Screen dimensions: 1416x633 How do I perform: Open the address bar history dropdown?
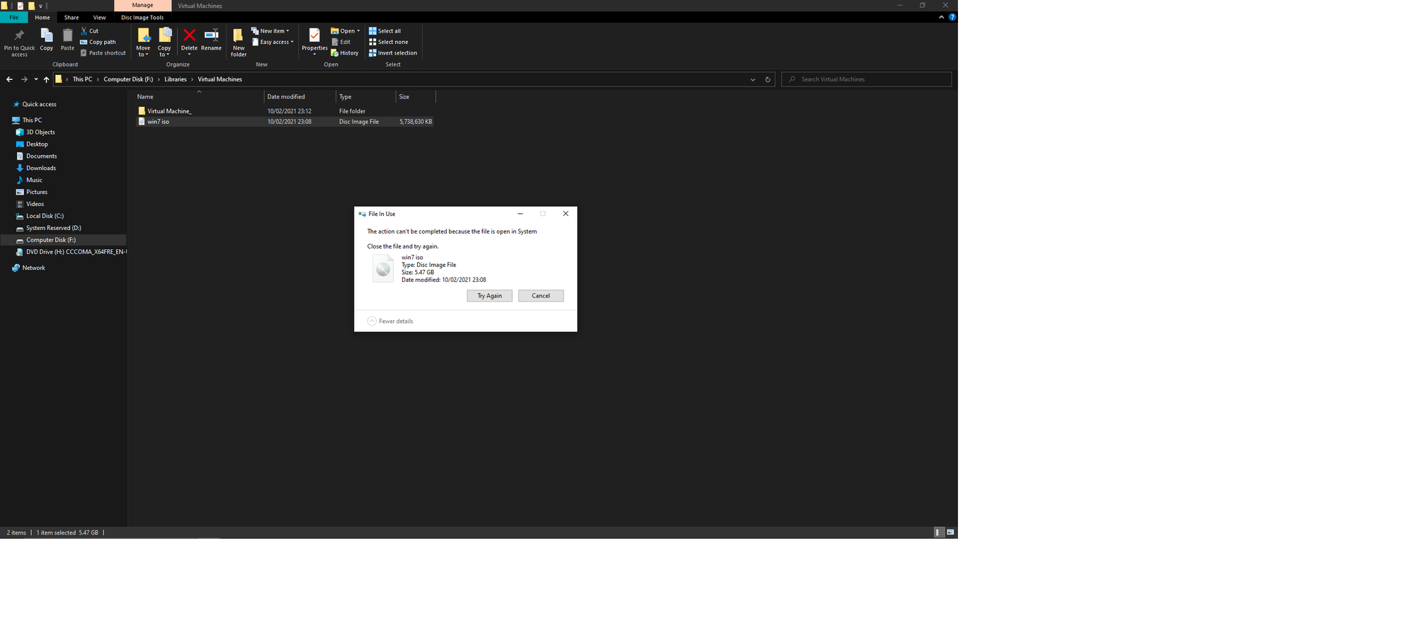[x=753, y=79]
